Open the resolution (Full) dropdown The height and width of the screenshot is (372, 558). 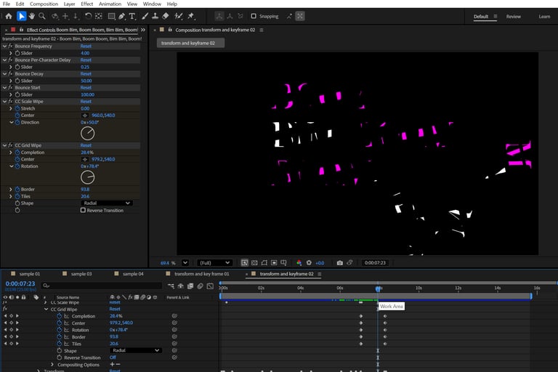tap(215, 262)
